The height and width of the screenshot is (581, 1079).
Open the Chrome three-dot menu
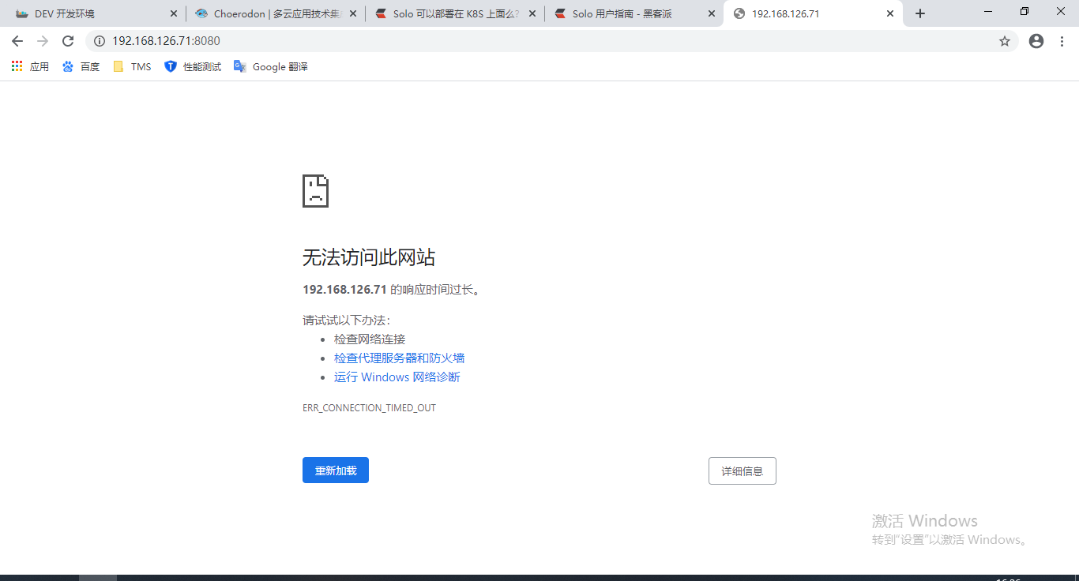pyautogui.click(x=1062, y=41)
